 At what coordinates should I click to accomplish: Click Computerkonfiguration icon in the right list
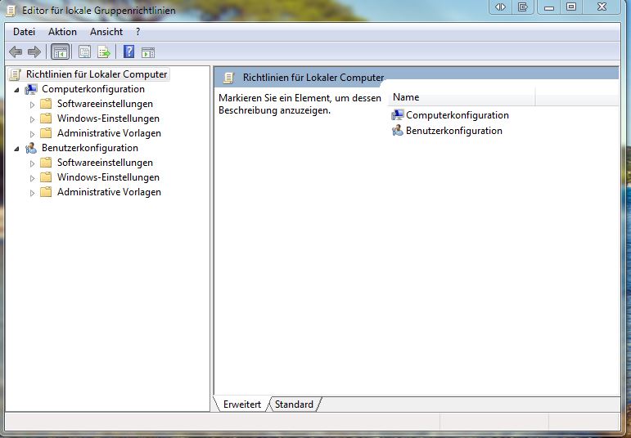(398, 115)
